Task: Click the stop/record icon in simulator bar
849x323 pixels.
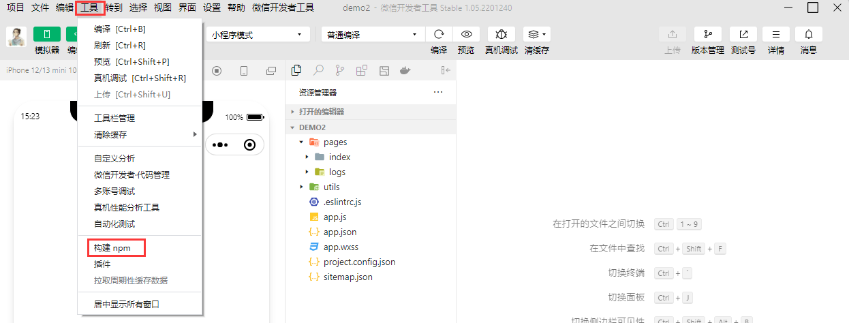Action: click(x=217, y=71)
